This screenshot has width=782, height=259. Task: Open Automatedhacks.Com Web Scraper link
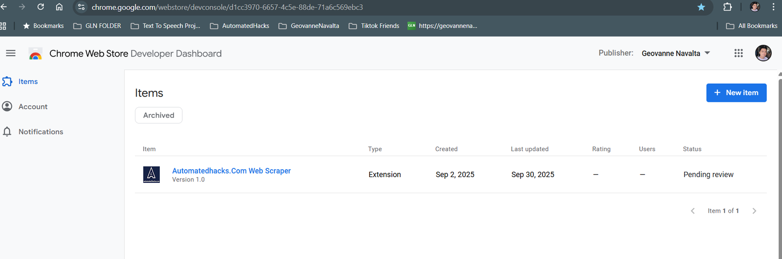pos(231,171)
